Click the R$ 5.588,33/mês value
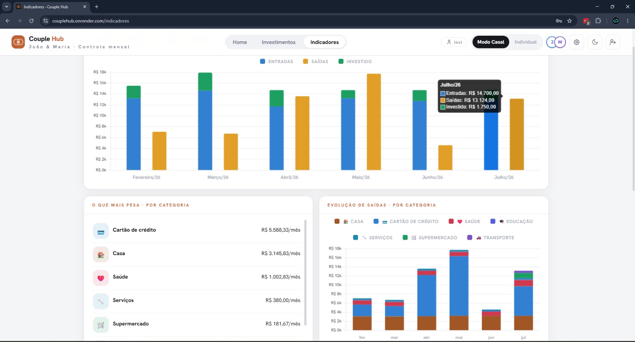 pos(281,230)
